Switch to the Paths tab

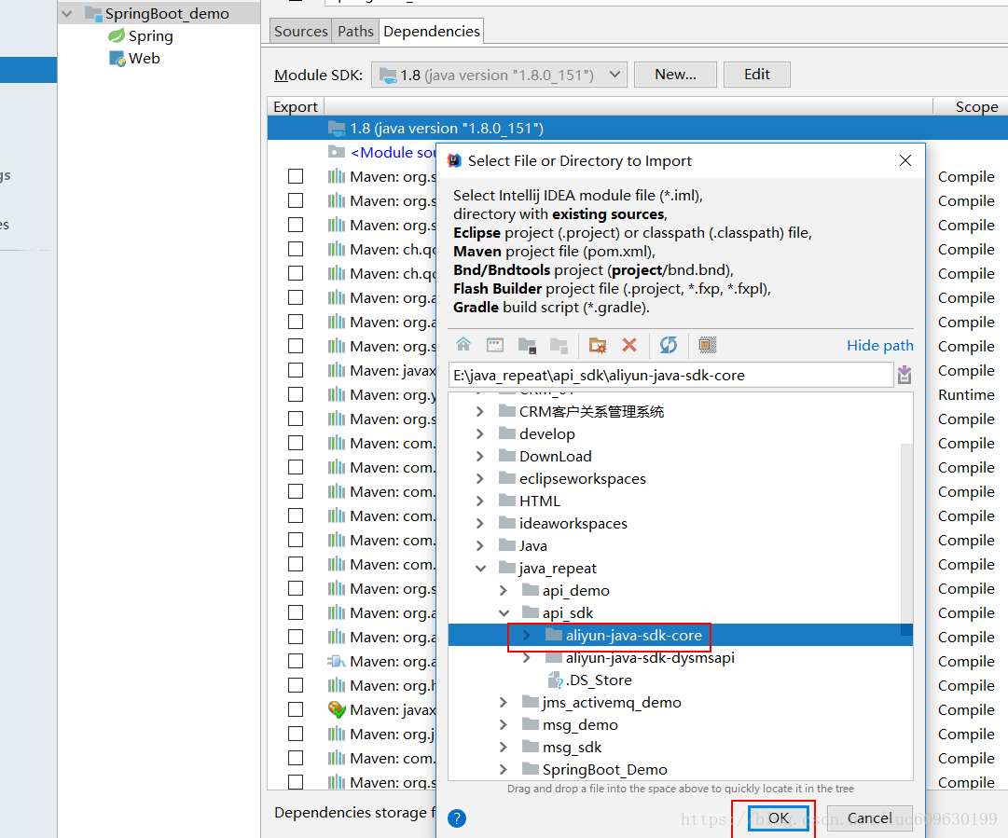click(x=355, y=32)
